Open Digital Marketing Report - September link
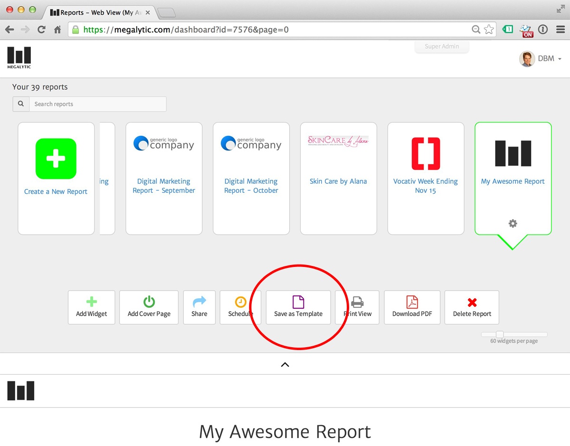 164,186
